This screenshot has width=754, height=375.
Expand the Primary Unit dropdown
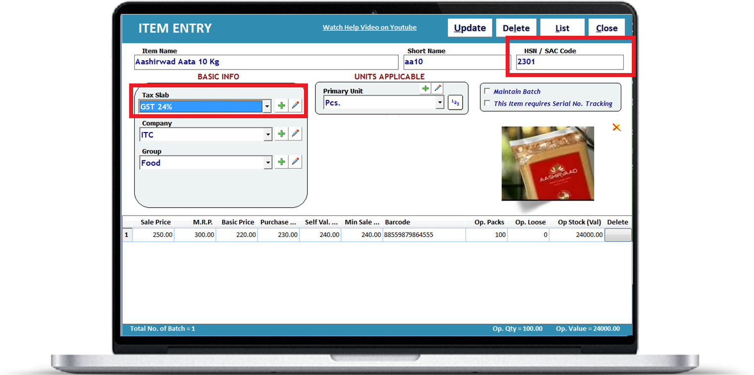click(440, 103)
